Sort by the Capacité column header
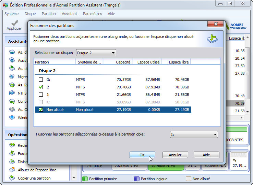253x185 pixels. (x=118, y=62)
